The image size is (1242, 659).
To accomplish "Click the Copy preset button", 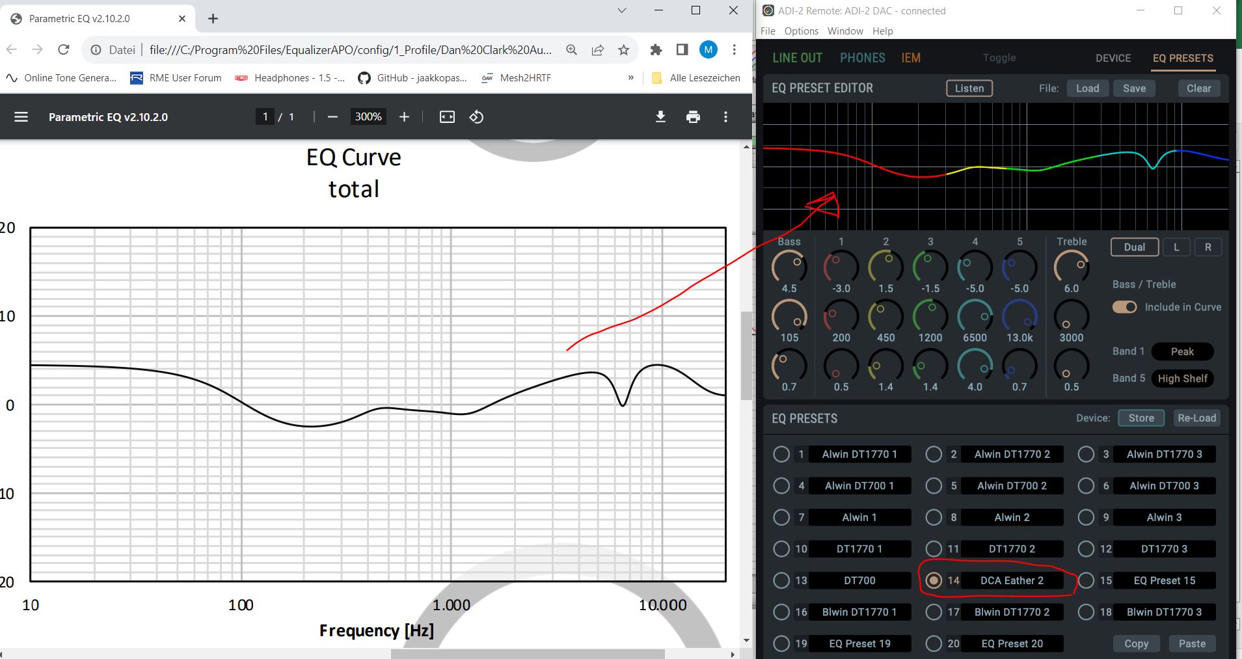I will [x=1136, y=643].
